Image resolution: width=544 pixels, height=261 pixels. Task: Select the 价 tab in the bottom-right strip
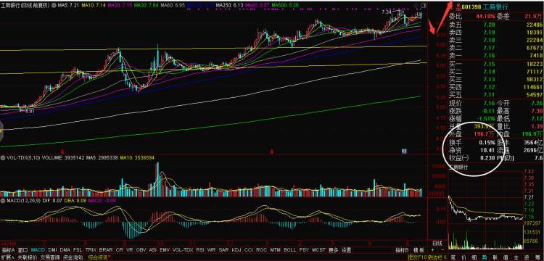(463, 257)
